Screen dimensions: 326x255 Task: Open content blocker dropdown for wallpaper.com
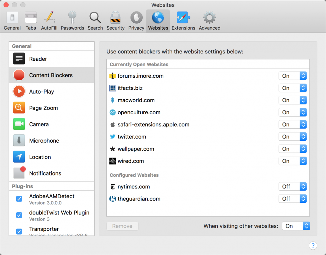click(293, 149)
